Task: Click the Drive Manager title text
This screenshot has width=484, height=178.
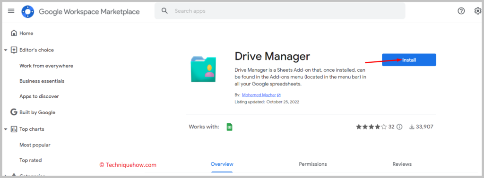Action: click(272, 57)
